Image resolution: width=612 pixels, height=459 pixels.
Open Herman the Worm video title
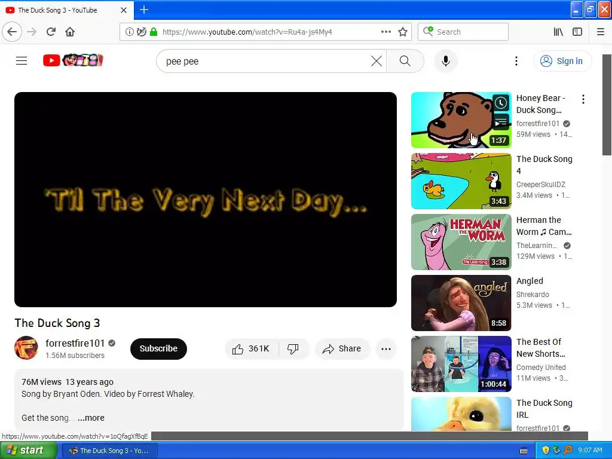pyautogui.click(x=544, y=225)
